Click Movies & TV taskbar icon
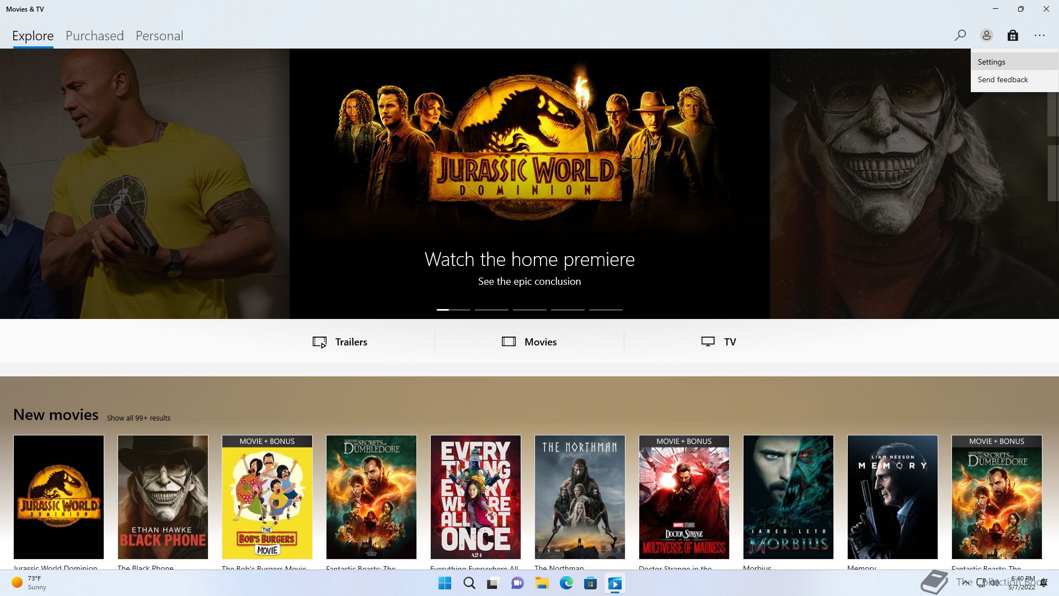Image resolution: width=1059 pixels, height=596 pixels. coord(614,583)
